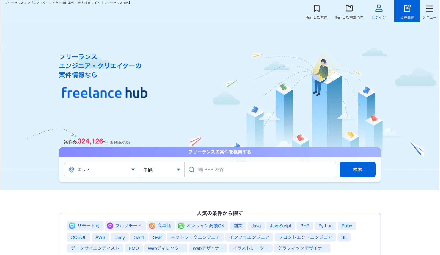The image size is (440, 255).
Task: Select the PMO tag
Action: point(134,248)
